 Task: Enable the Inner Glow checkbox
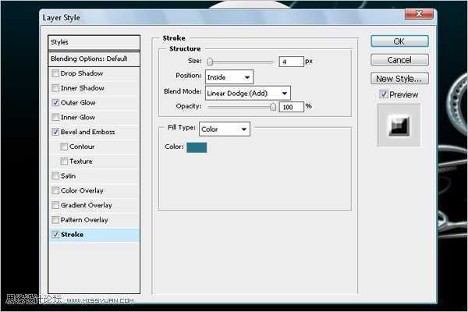55,117
